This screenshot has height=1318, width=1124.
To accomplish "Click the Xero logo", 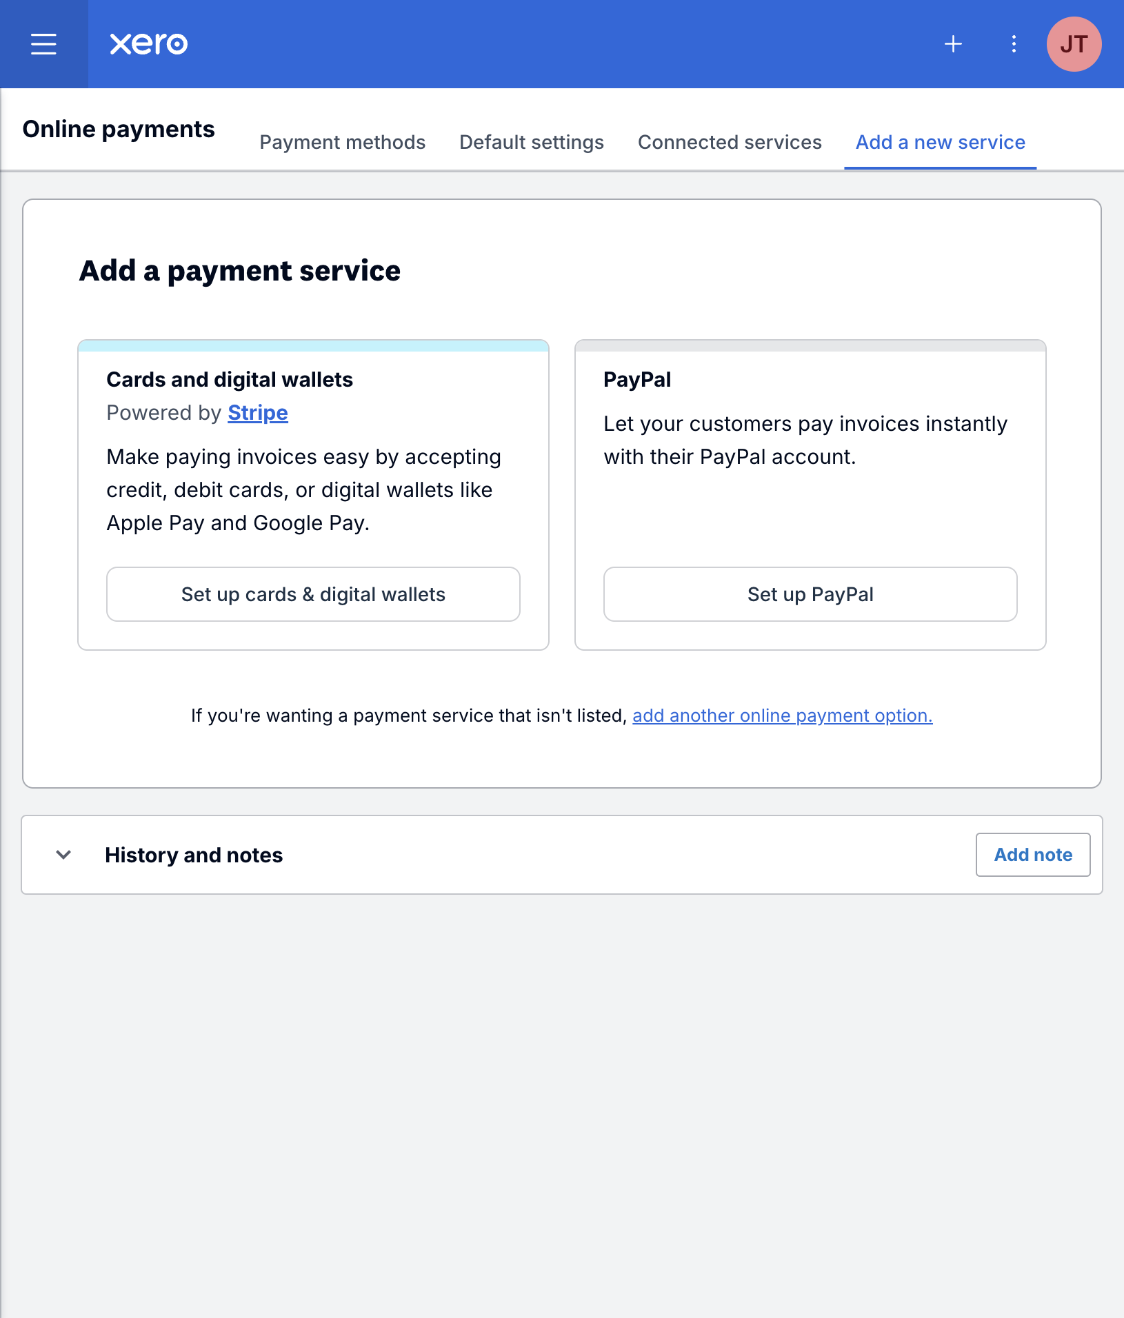I will (148, 43).
